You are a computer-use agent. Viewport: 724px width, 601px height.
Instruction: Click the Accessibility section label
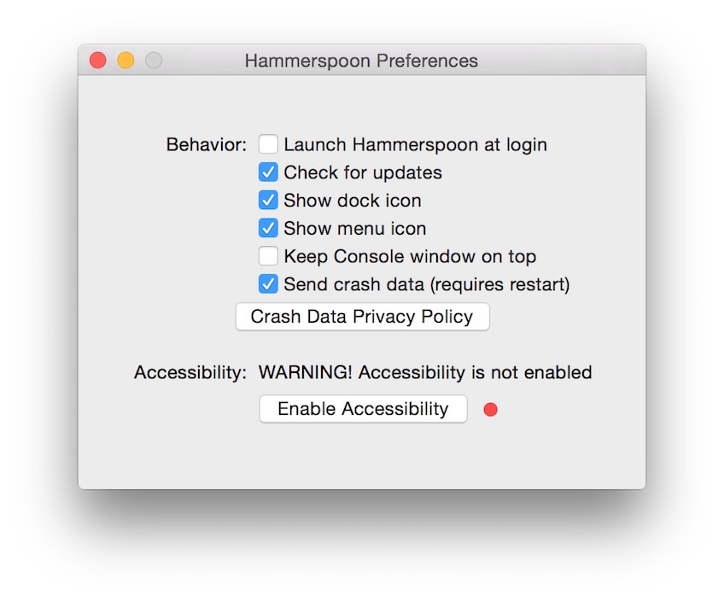click(x=190, y=372)
